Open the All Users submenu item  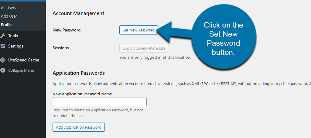point(9,8)
